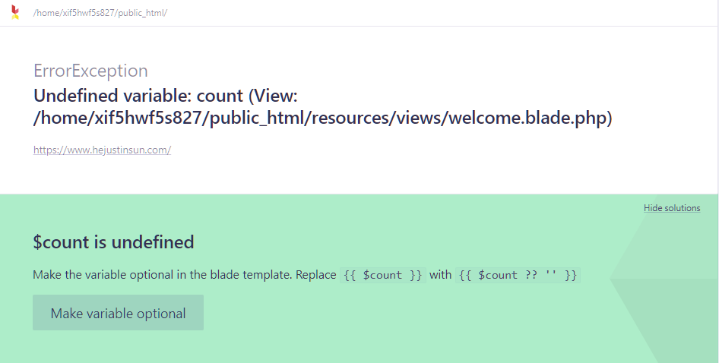Screen dimensions: 719x363
Task: Click the 'Undefined variable: count (View:' heading line
Action: click(x=165, y=96)
